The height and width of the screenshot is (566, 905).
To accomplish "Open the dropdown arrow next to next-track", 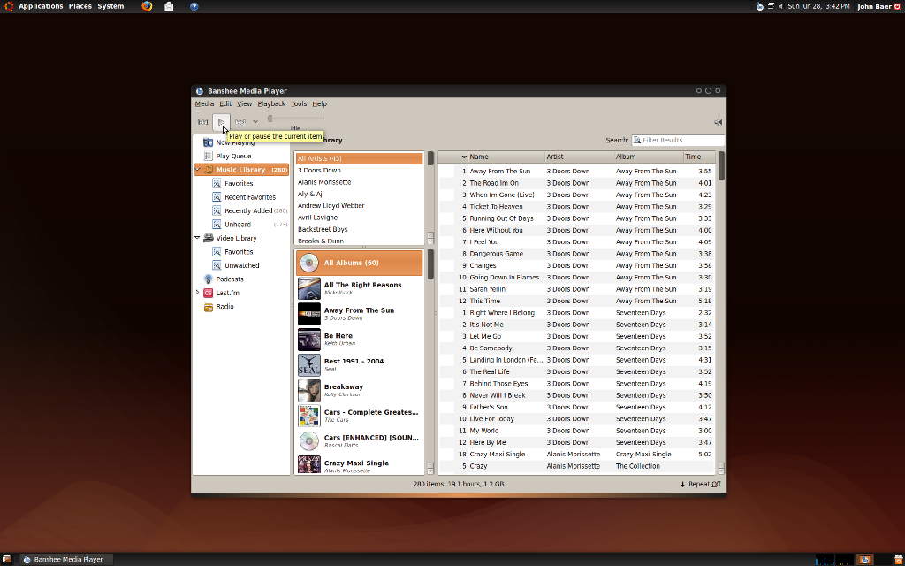I will click(255, 122).
